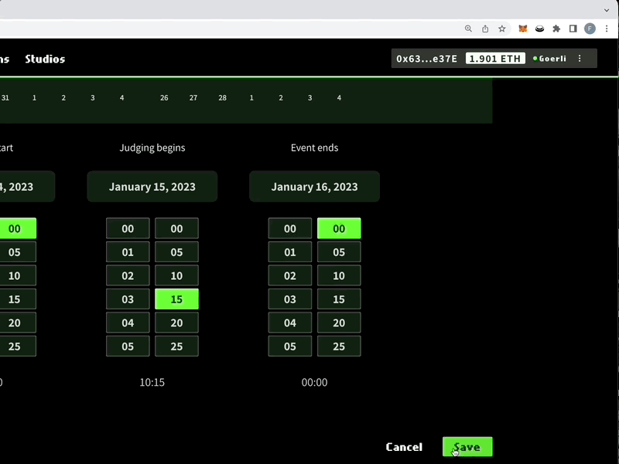Select hour 05 for Judging begins
The height and width of the screenshot is (464, 619).
(128, 346)
